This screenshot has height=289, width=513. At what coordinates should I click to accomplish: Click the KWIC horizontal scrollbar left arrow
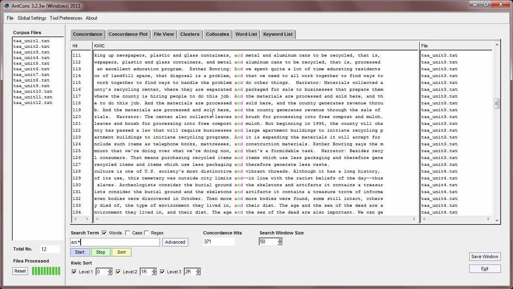(96, 219)
